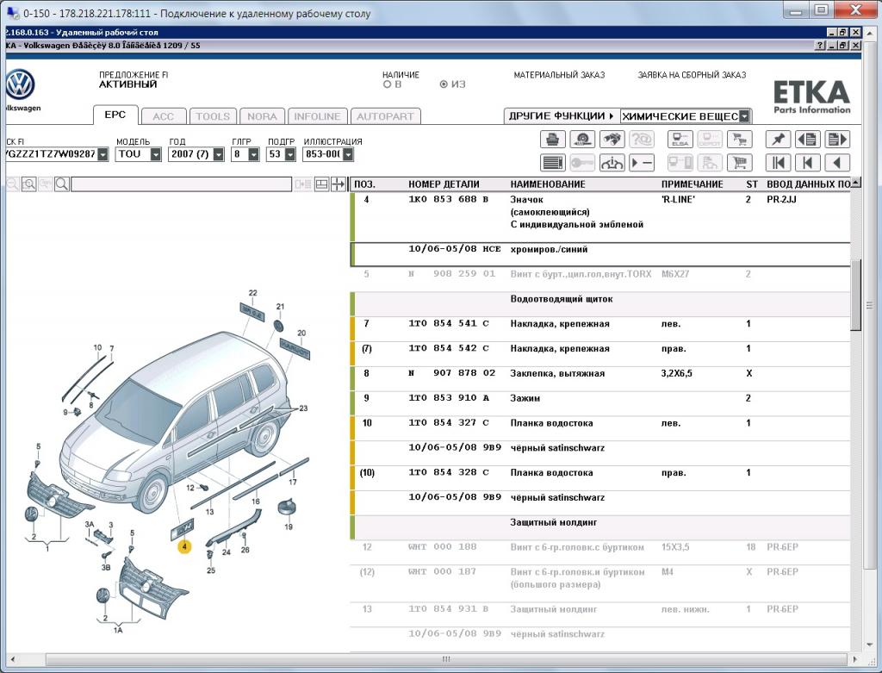Click the position 19 part on the illustration

click(288, 508)
